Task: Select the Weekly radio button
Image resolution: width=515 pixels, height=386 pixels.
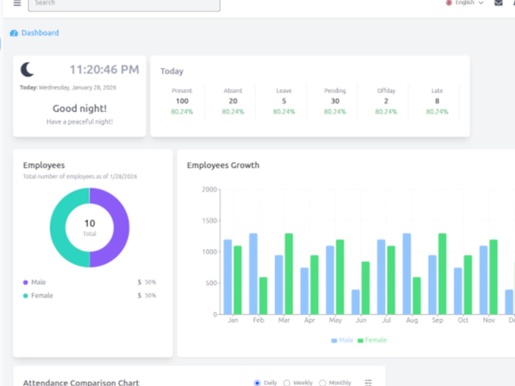Action: (287, 383)
